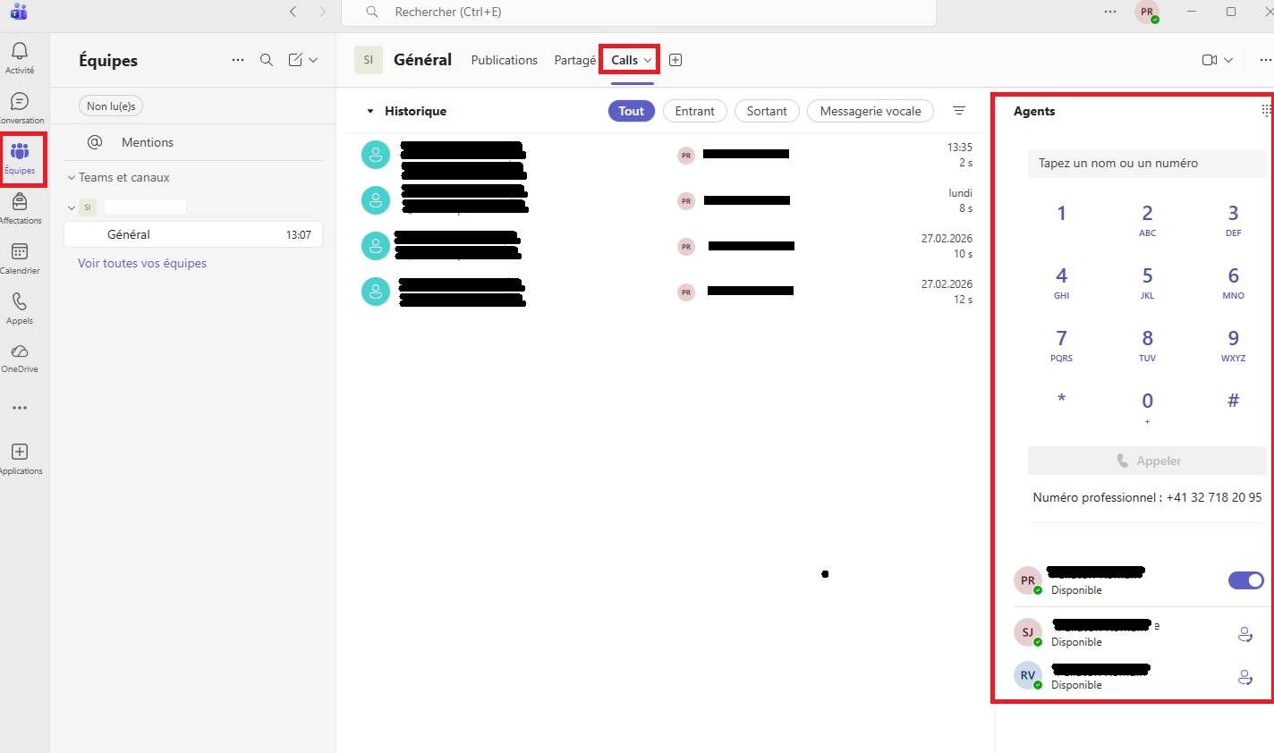Screen dimensions: 1274x753
Task: Click Voir toutes vos équipes link
Action: [142, 263]
